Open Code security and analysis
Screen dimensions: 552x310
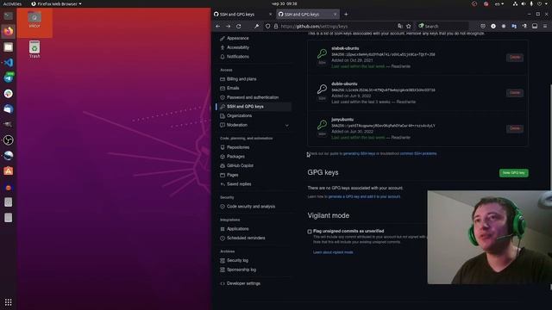[x=251, y=207]
